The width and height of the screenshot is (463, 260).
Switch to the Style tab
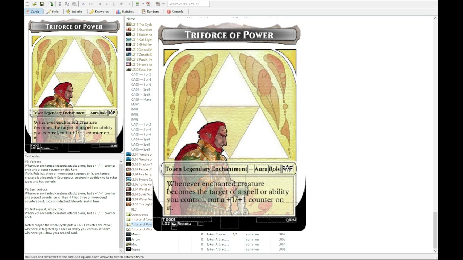(x=52, y=12)
